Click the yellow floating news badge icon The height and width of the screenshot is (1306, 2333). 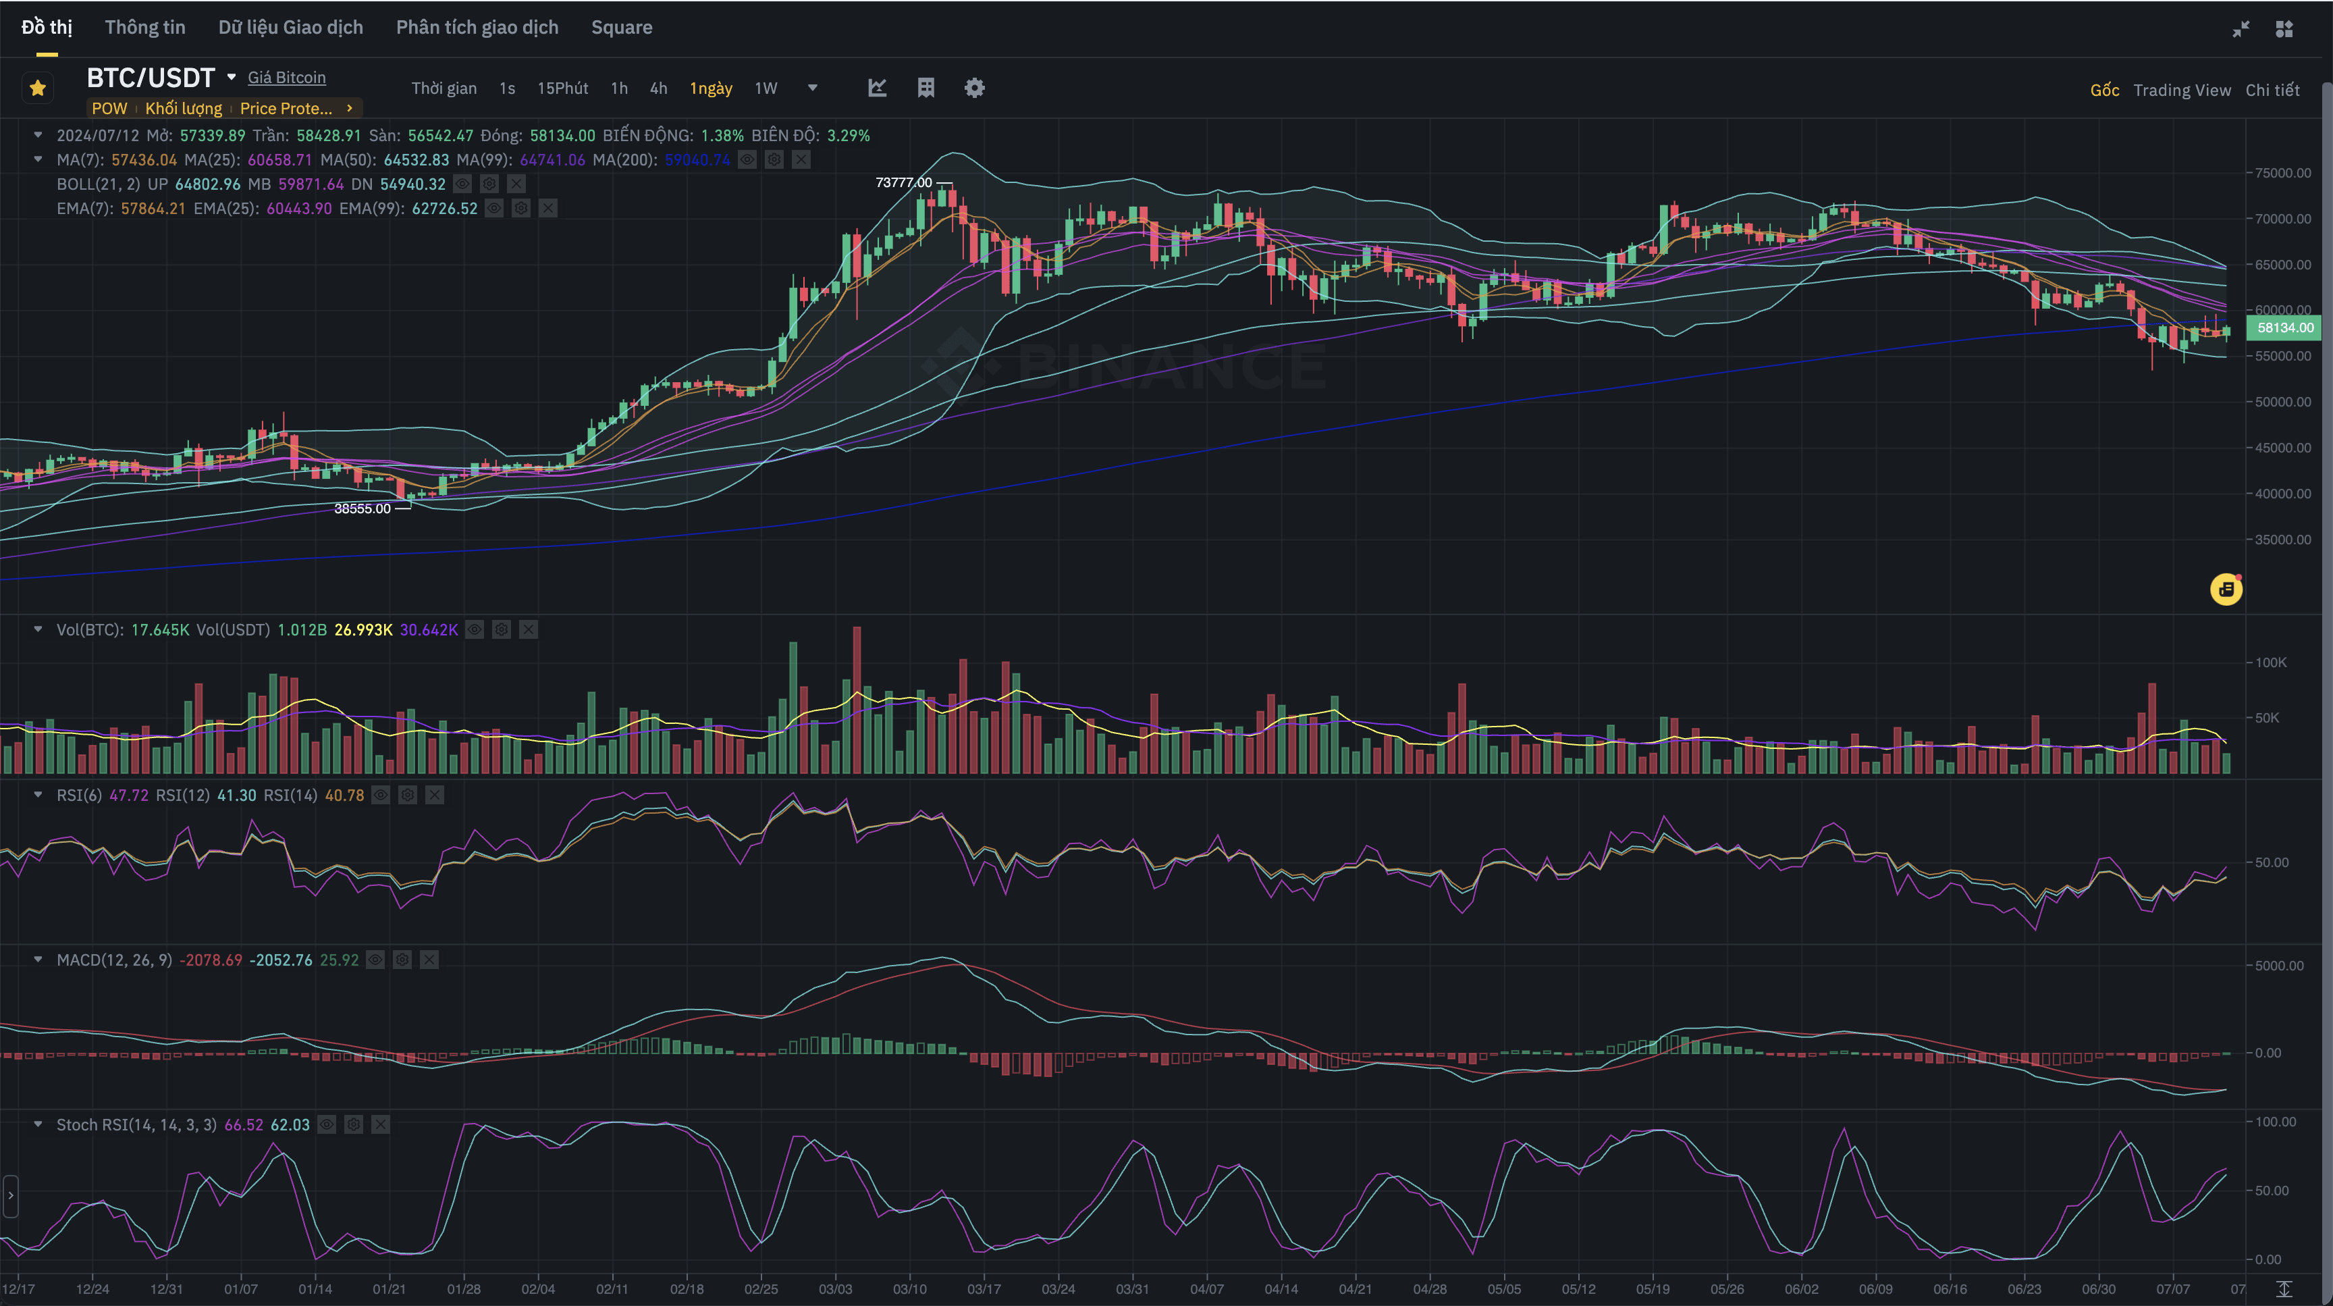(2225, 590)
